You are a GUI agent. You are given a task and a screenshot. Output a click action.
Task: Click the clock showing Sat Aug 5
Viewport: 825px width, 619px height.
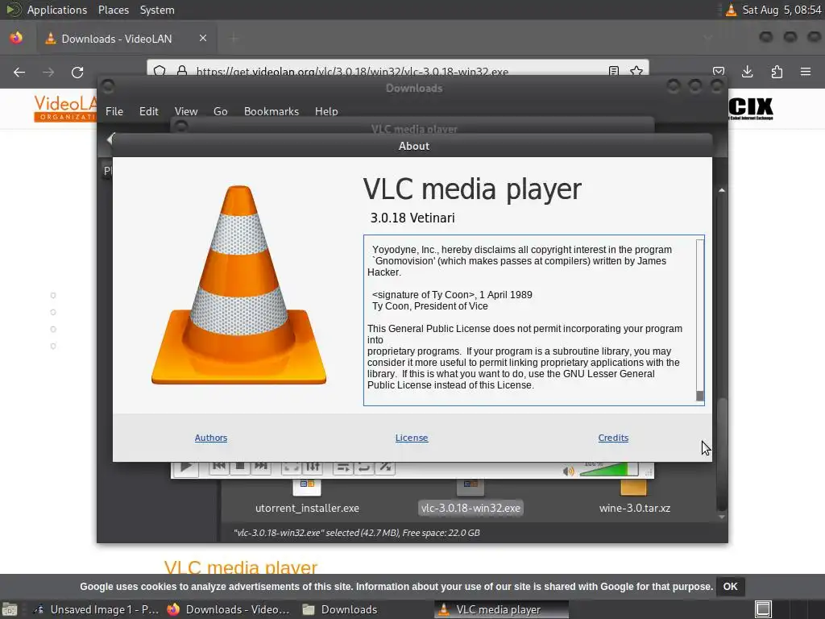point(781,10)
